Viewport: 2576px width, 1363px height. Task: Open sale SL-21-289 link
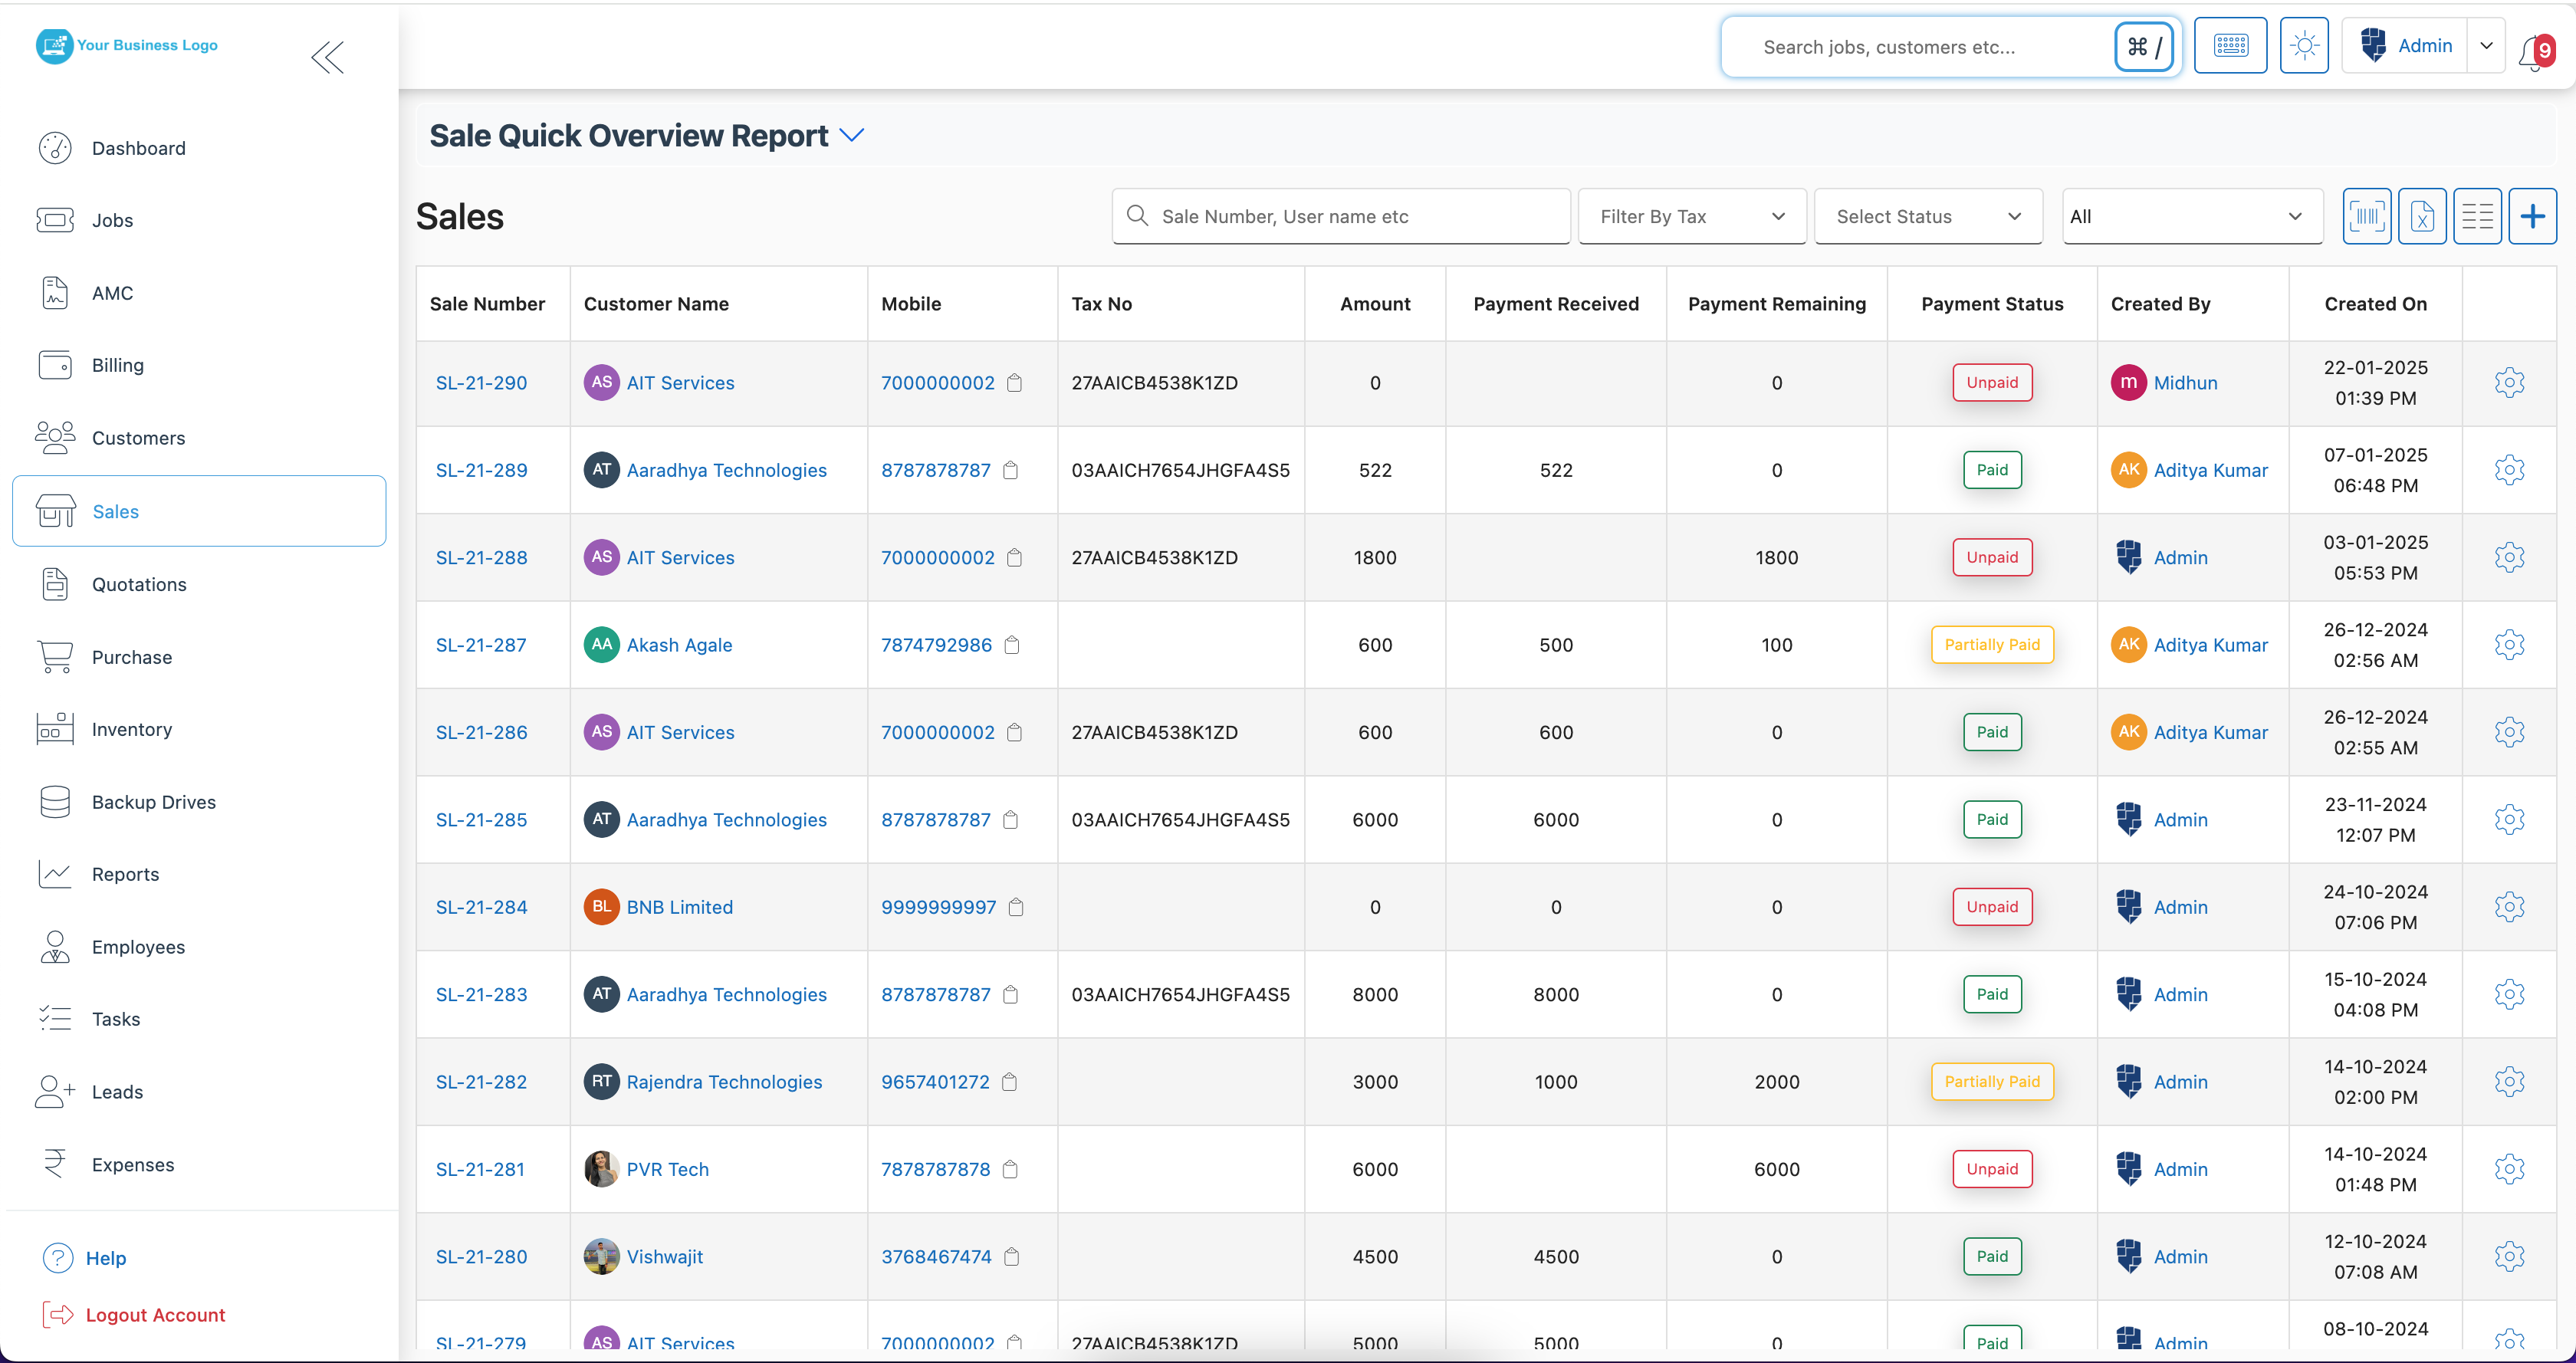pos(481,470)
